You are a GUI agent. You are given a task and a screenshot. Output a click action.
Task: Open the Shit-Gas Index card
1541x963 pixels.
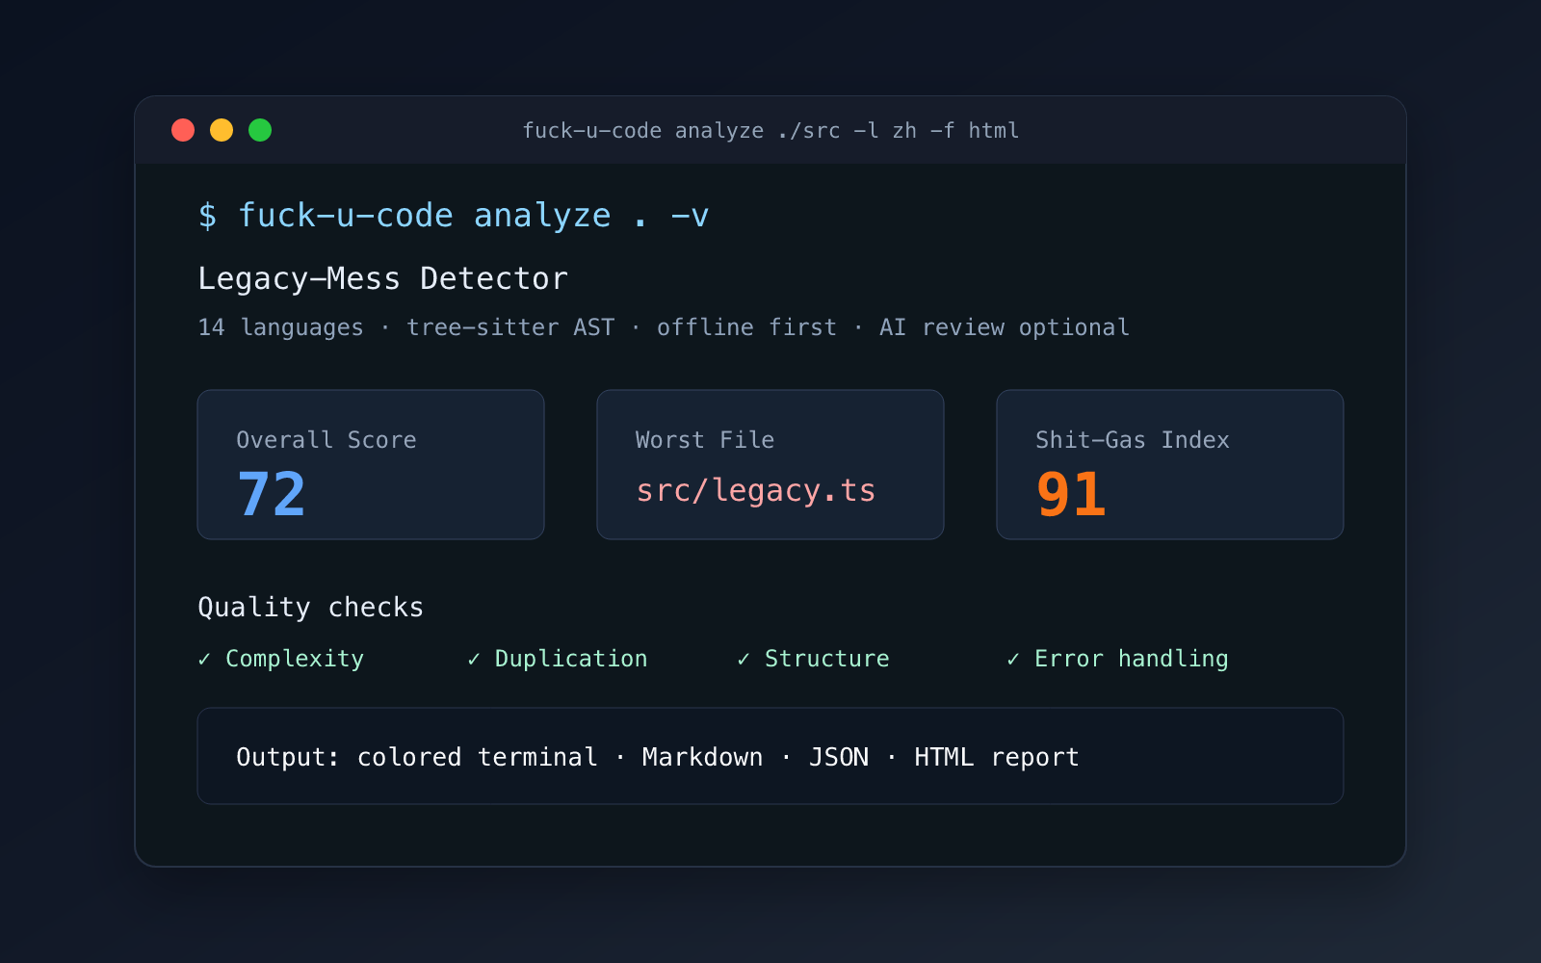pos(1170,464)
